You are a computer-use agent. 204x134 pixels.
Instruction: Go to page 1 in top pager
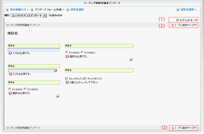tap(172, 25)
